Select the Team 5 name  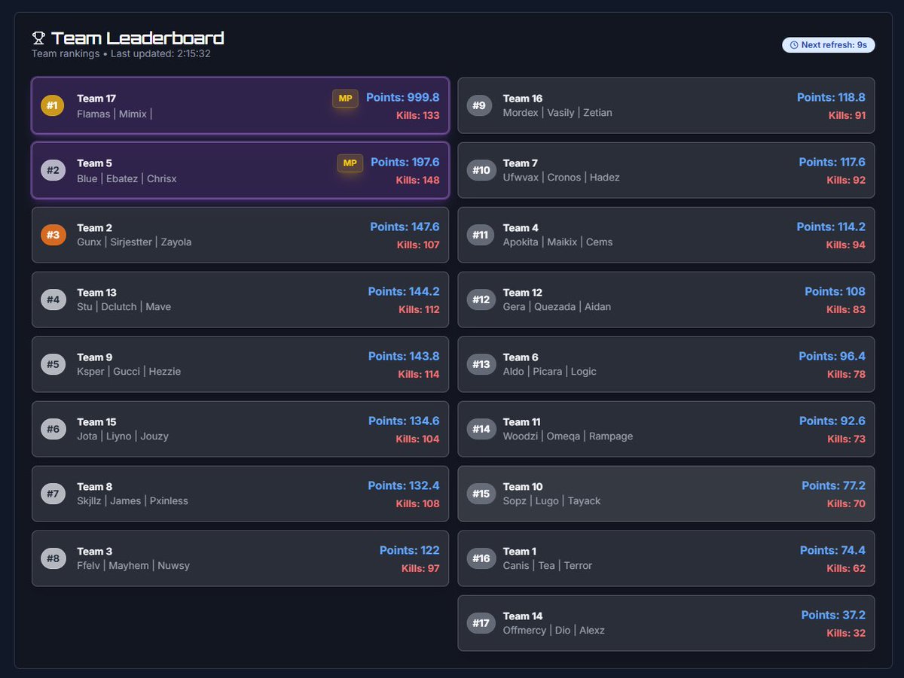point(94,163)
